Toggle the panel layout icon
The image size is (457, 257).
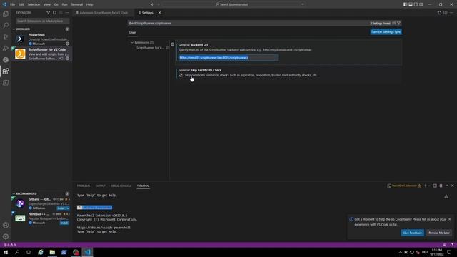pos(411,4)
